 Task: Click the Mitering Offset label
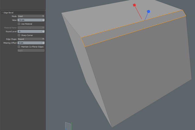point(10,43)
